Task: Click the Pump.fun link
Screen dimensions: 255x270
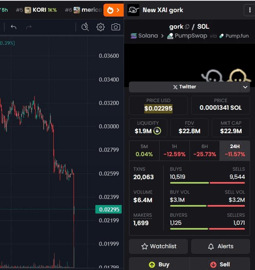Action: (x=237, y=36)
